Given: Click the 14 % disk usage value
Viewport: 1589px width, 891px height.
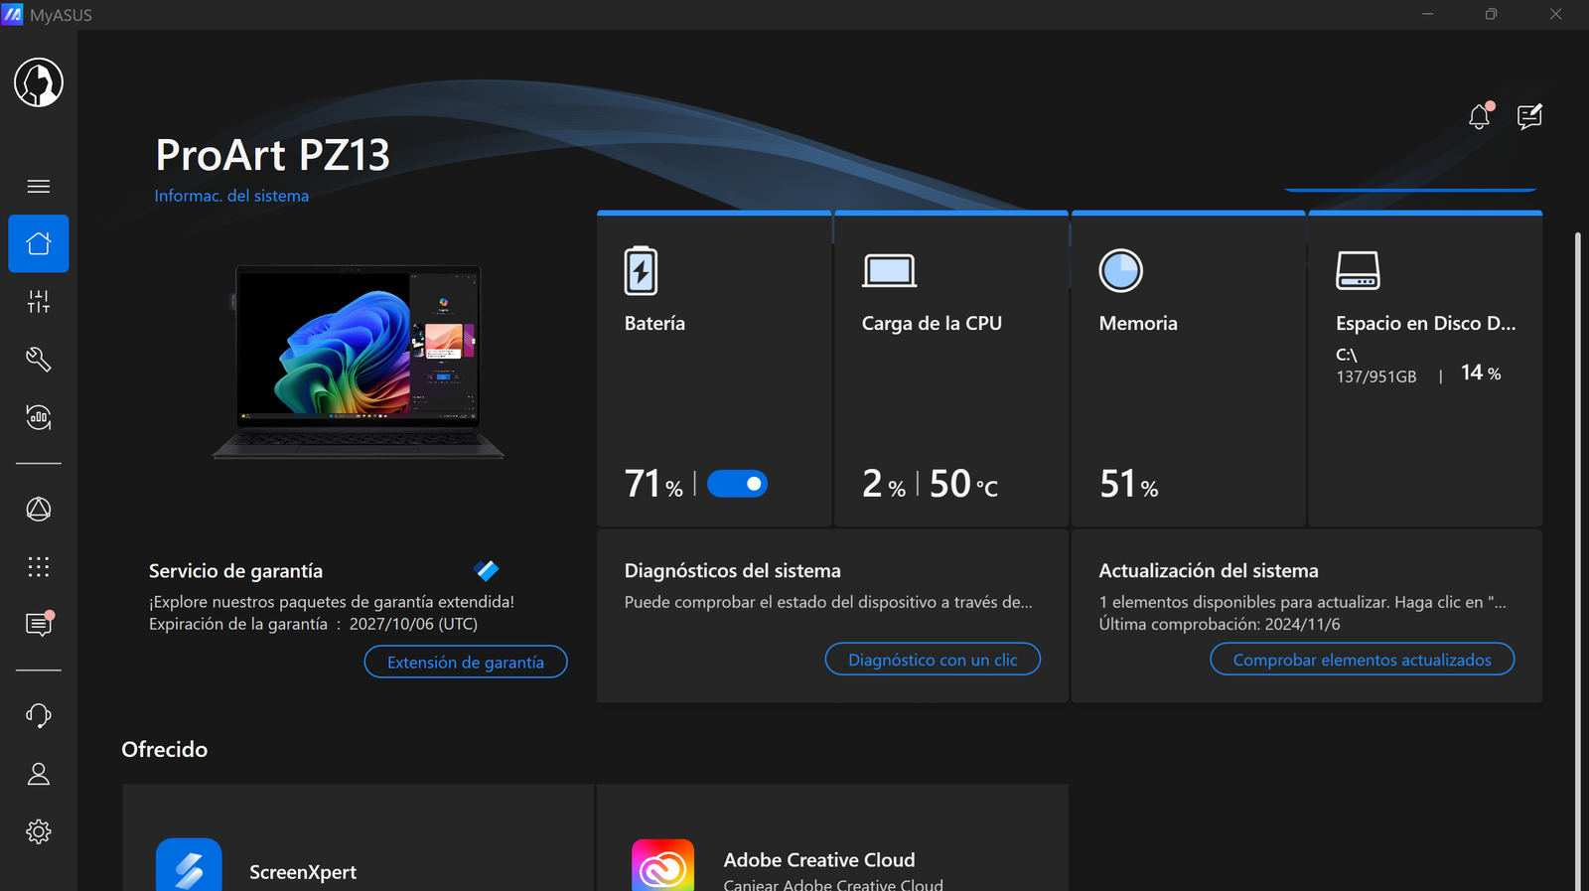Looking at the screenshot, I should pos(1481,372).
